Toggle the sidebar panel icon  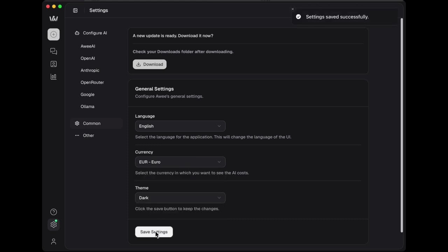click(x=75, y=10)
